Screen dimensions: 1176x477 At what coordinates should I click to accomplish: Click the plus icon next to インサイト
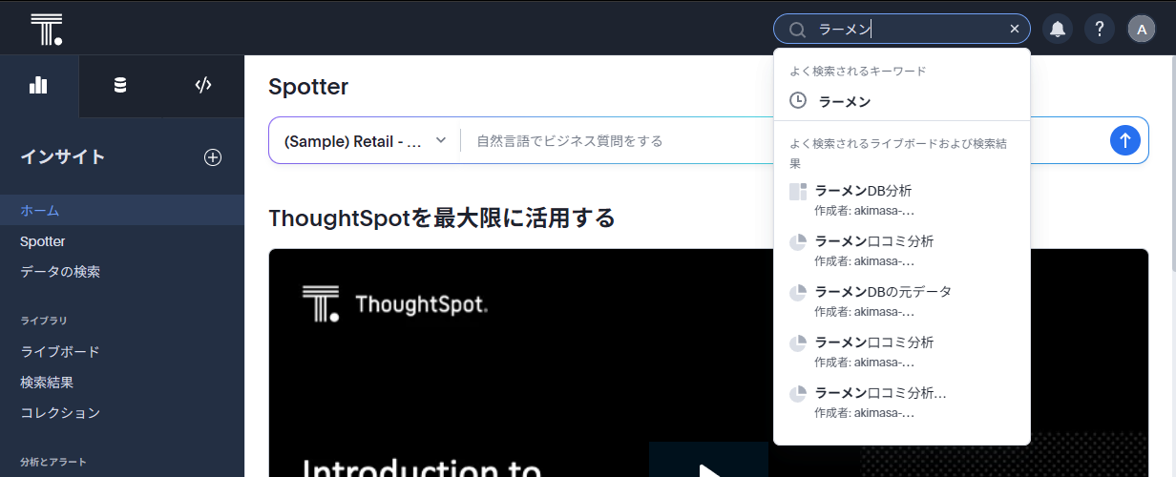click(x=213, y=157)
